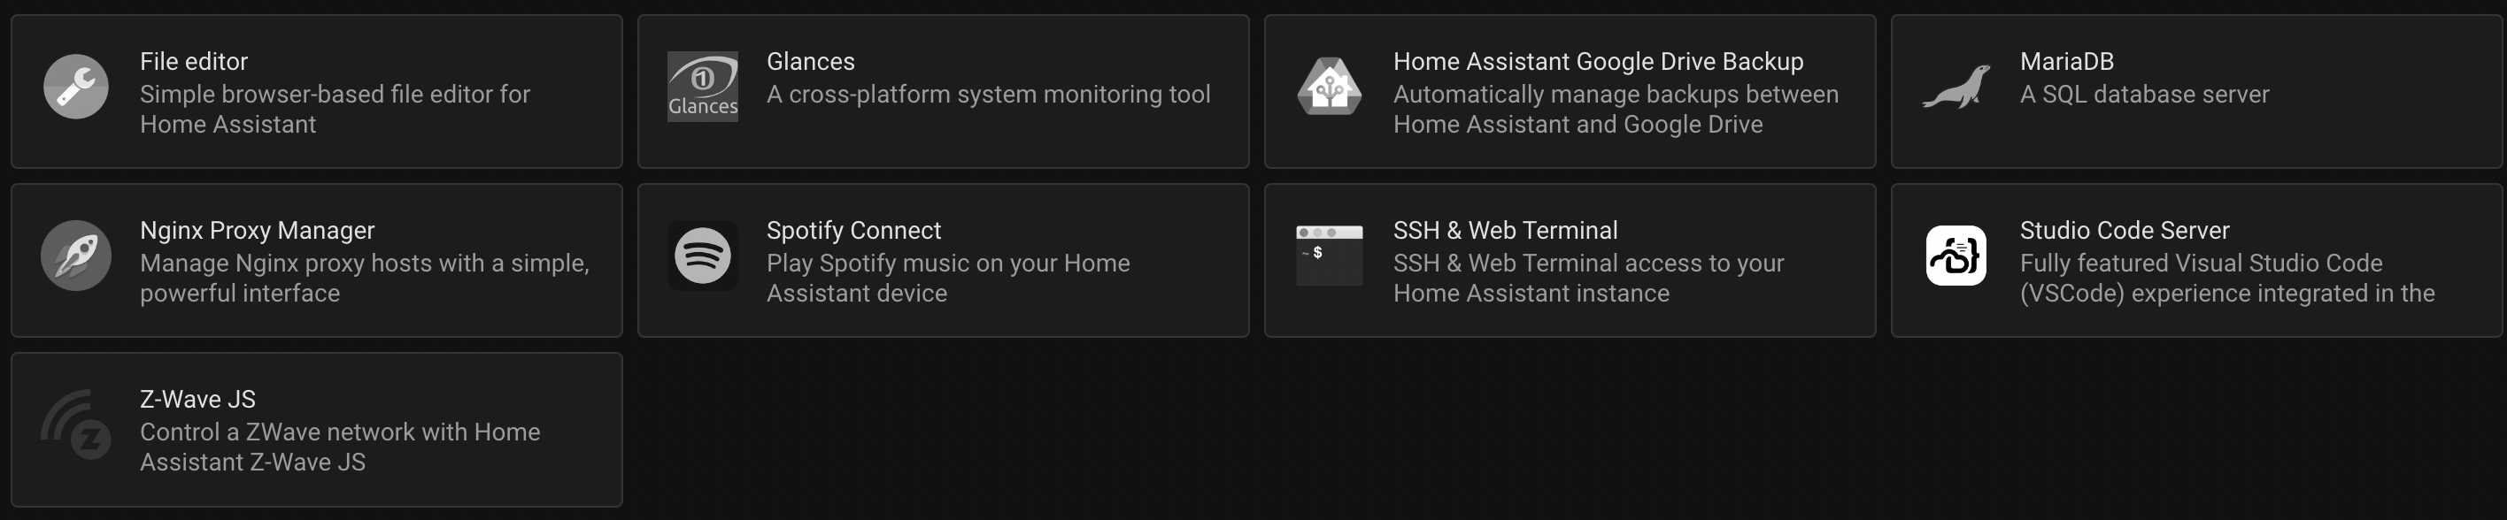Image resolution: width=2507 pixels, height=520 pixels.
Task: Open the File editor add-on title
Action: pos(194,61)
